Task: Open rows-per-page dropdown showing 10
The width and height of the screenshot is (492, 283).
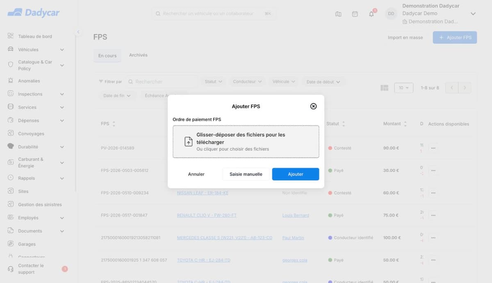Action: [404, 88]
